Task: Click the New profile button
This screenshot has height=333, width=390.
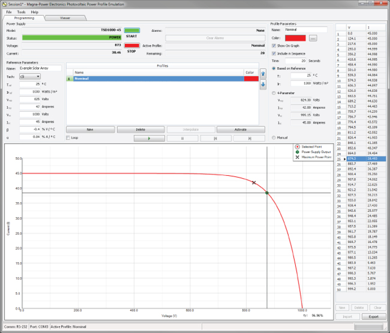Action: coord(90,130)
